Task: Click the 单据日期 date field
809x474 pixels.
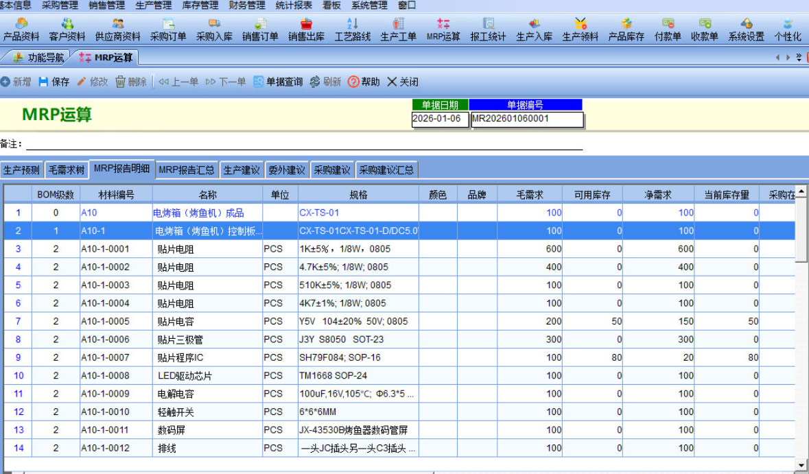Action: point(440,119)
